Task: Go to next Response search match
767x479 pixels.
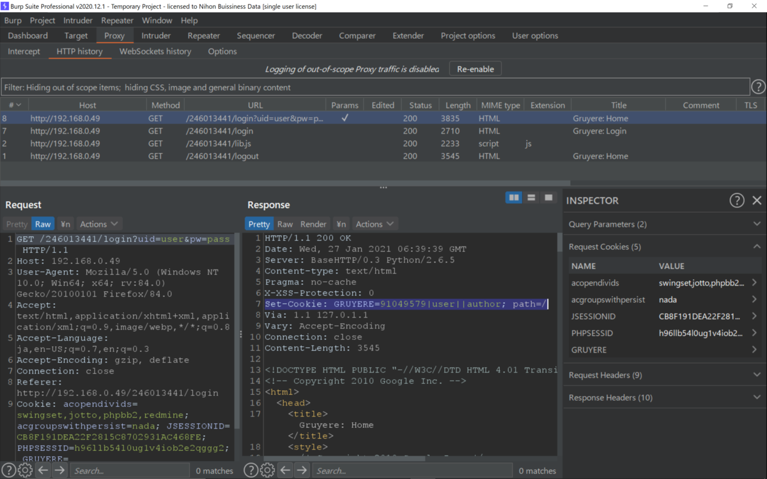Action: (302, 471)
